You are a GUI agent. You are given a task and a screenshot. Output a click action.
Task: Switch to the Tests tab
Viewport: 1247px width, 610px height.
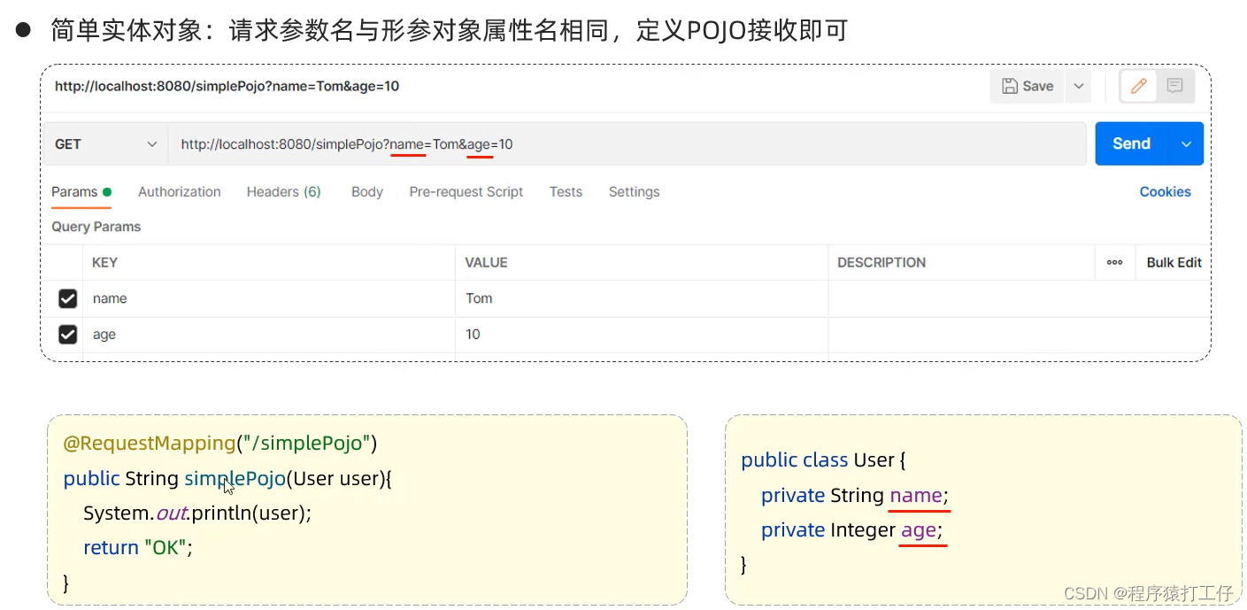[566, 192]
